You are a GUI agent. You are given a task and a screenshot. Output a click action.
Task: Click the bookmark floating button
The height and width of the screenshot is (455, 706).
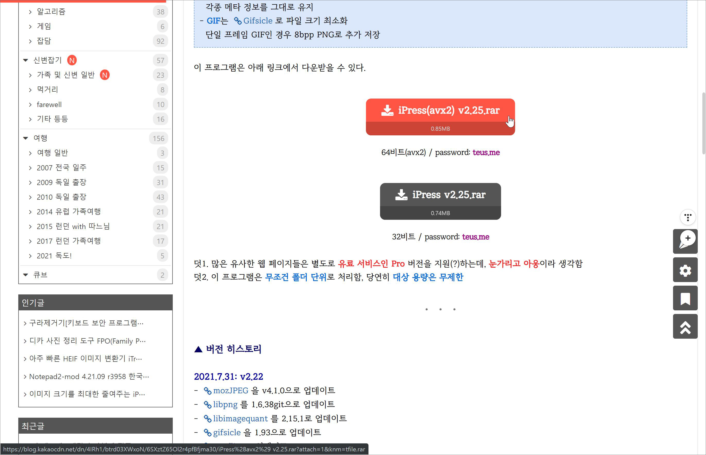click(685, 299)
